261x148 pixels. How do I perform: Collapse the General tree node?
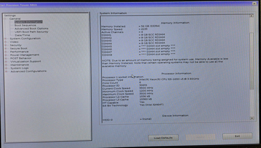(x=5, y=19)
